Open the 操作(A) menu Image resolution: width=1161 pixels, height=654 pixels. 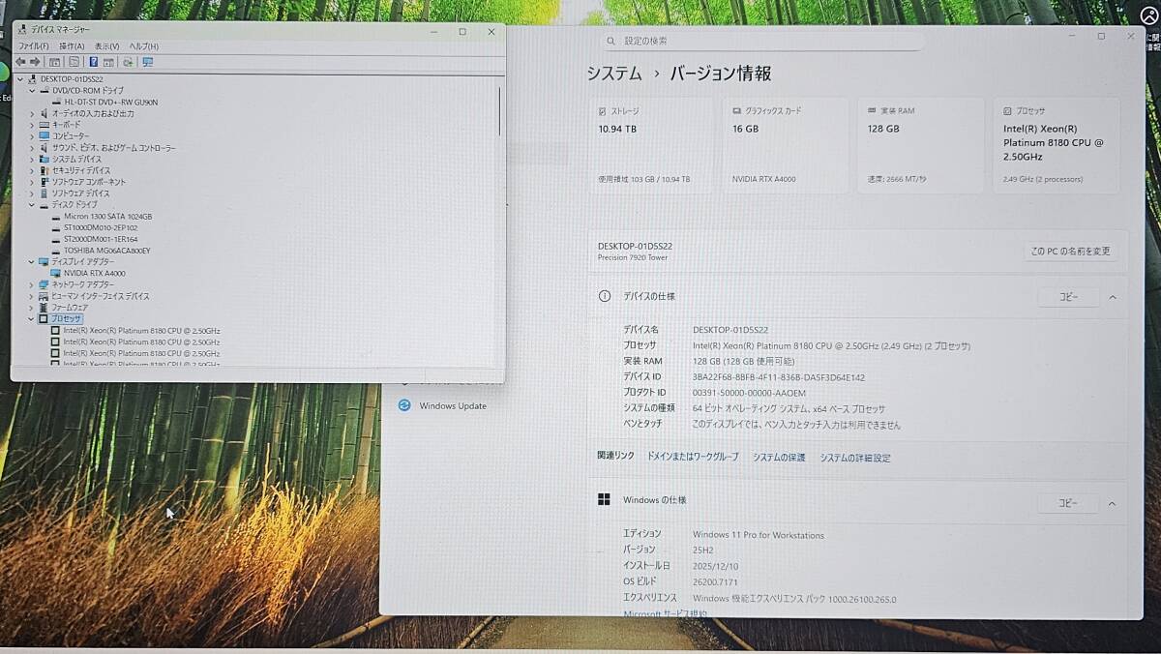coord(72,46)
